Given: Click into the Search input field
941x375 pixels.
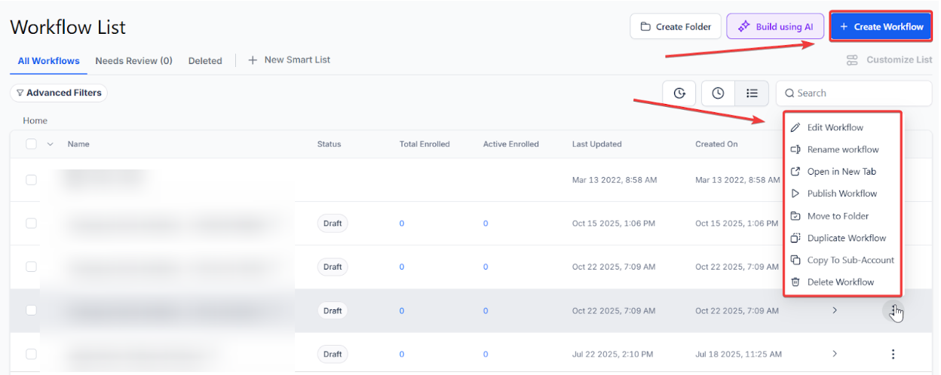Looking at the screenshot, I should (x=860, y=93).
